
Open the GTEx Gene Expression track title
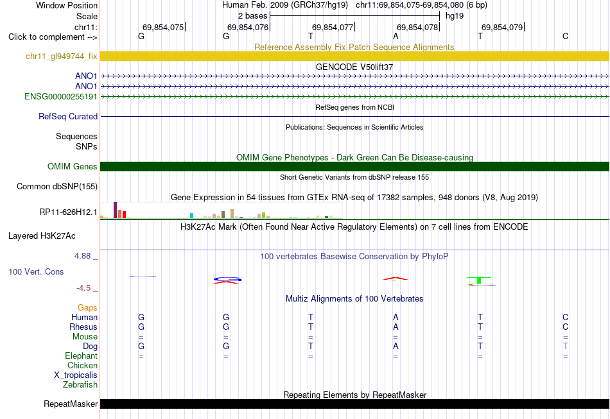(354, 198)
